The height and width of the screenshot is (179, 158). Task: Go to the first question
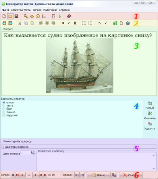(13, 175)
